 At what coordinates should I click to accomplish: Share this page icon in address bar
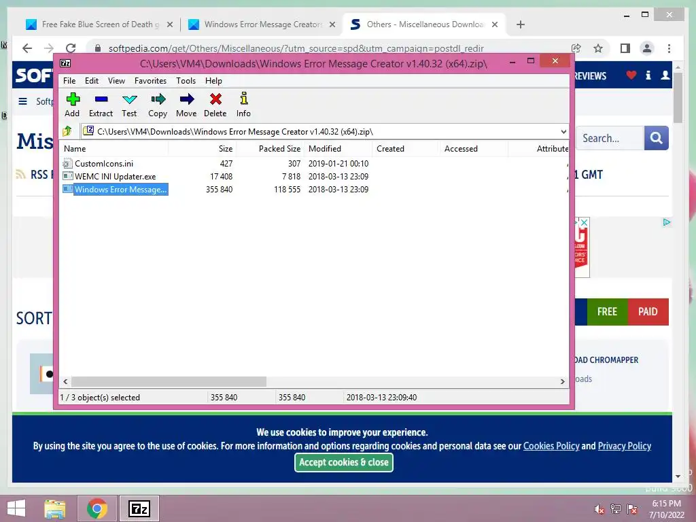[x=576, y=48]
